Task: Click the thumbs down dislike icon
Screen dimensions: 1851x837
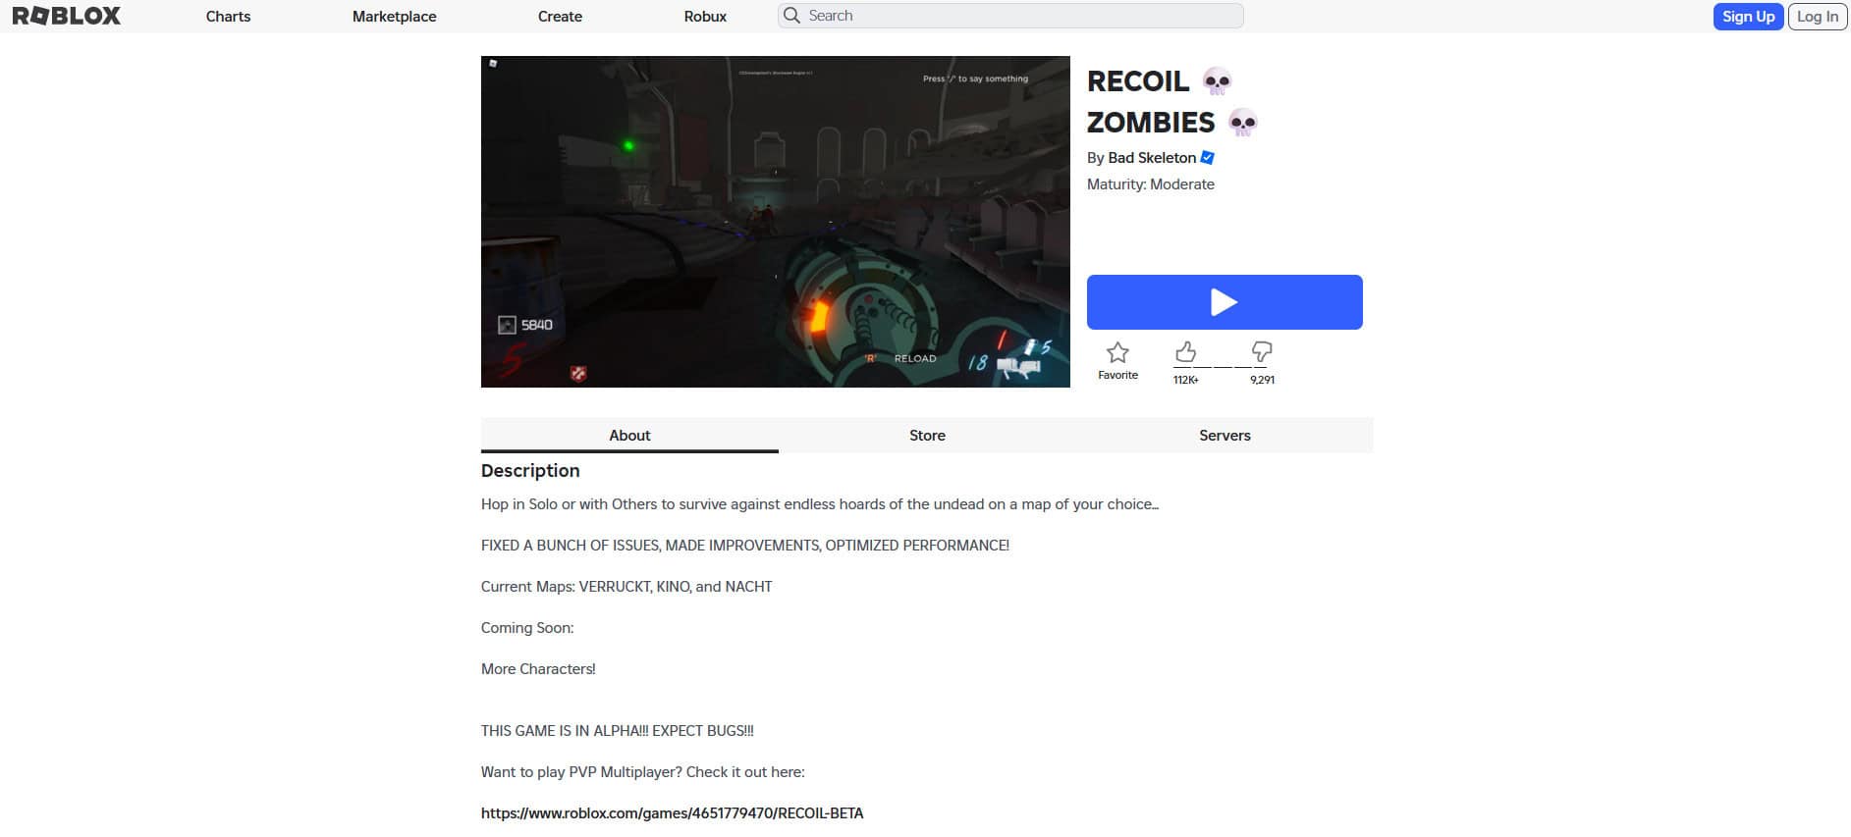Action: point(1262,351)
